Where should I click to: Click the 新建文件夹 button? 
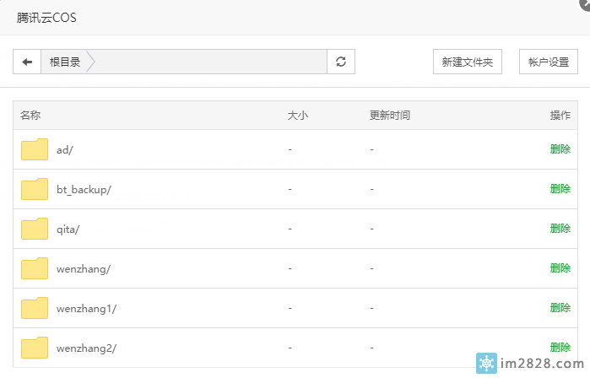click(x=468, y=62)
